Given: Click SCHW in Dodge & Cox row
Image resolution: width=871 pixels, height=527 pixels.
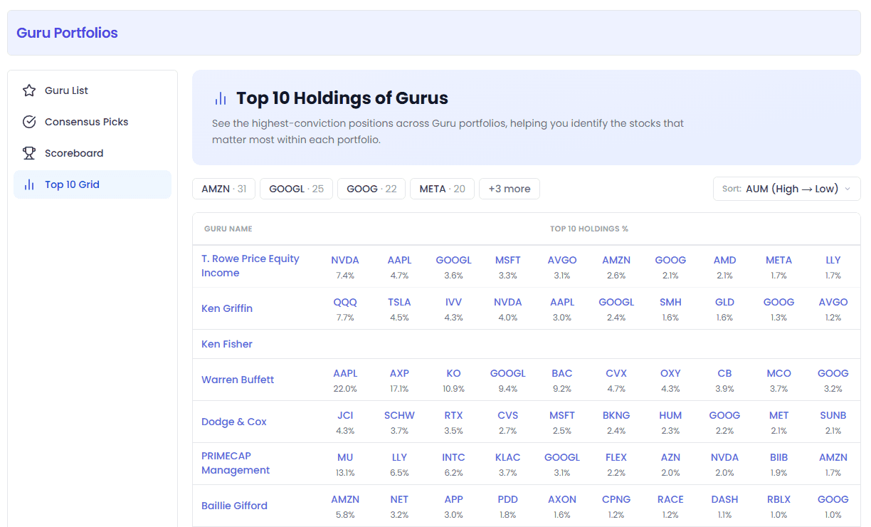Looking at the screenshot, I should click(x=399, y=415).
